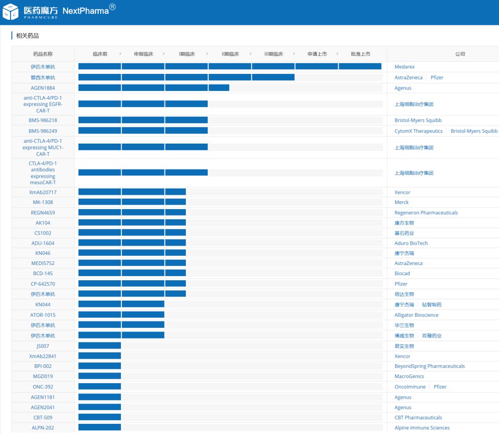Open the BMS-986249 drug link

click(43, 131)
